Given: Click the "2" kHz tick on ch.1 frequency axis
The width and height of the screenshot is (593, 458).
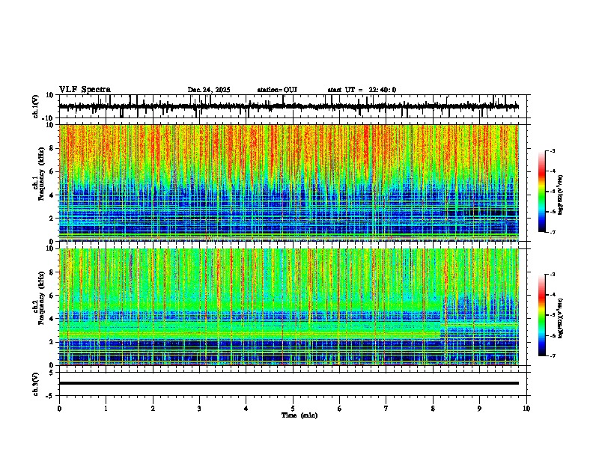Looking at the screenshot, I should pos(52,218).
